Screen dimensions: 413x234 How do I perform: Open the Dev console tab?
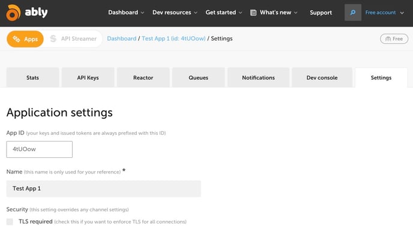(x=322, y=77)
